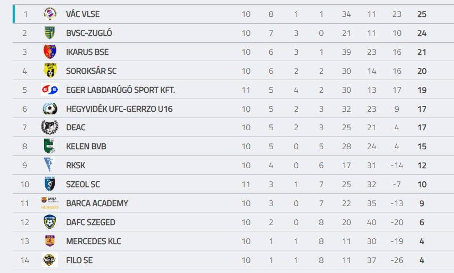Click the Eger Labdarúgó Sport logo
The height and width of the screenshot is (273, 454).
pyautogui.click(x=49, y=90)
